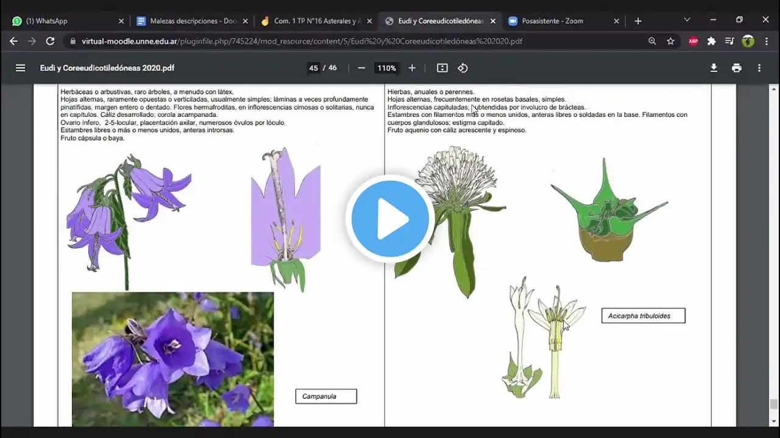
Task: Switch to Malezas descripciones tab
Action: click(x=192, y=21)
